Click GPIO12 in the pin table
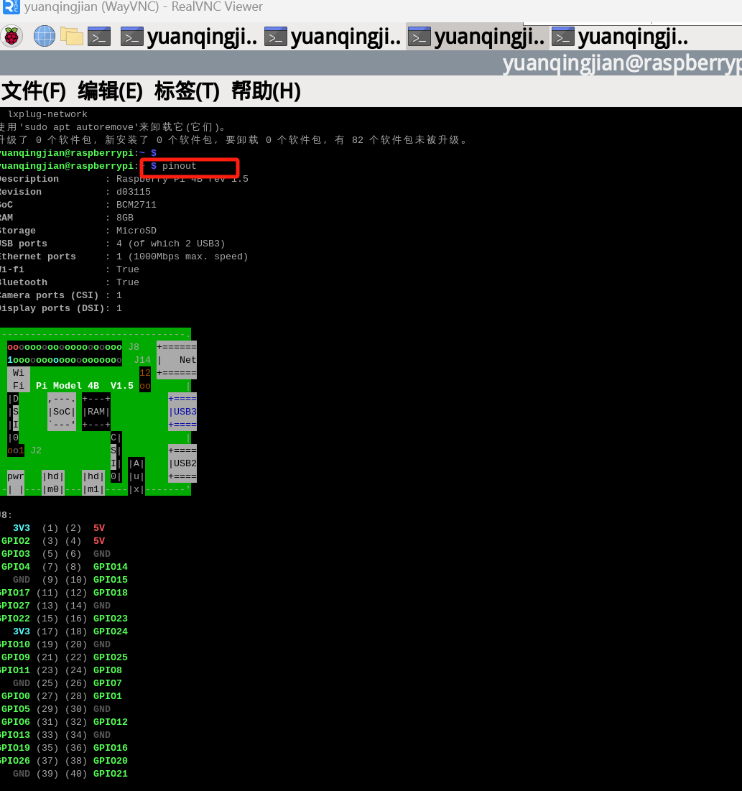The image size is (742, 791). [x=111, y=722]
